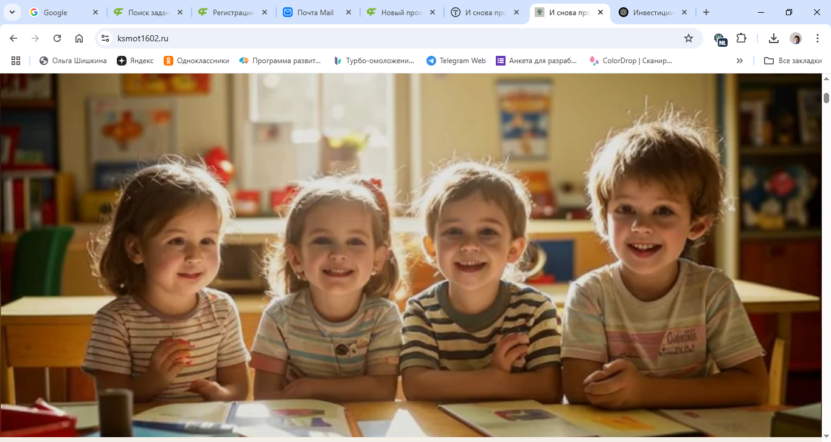
Task: Close the Поиск задан tab
Action: point(180,12)
